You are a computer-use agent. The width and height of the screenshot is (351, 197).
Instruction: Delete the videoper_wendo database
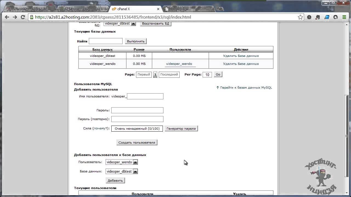(241, 64)
